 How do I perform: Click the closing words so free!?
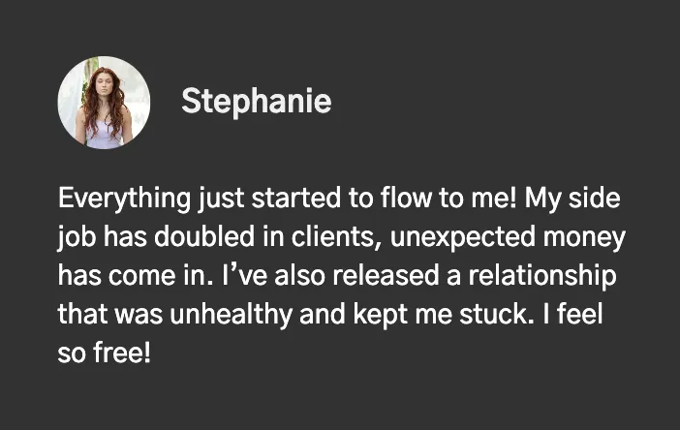click(x=104, y=353)
